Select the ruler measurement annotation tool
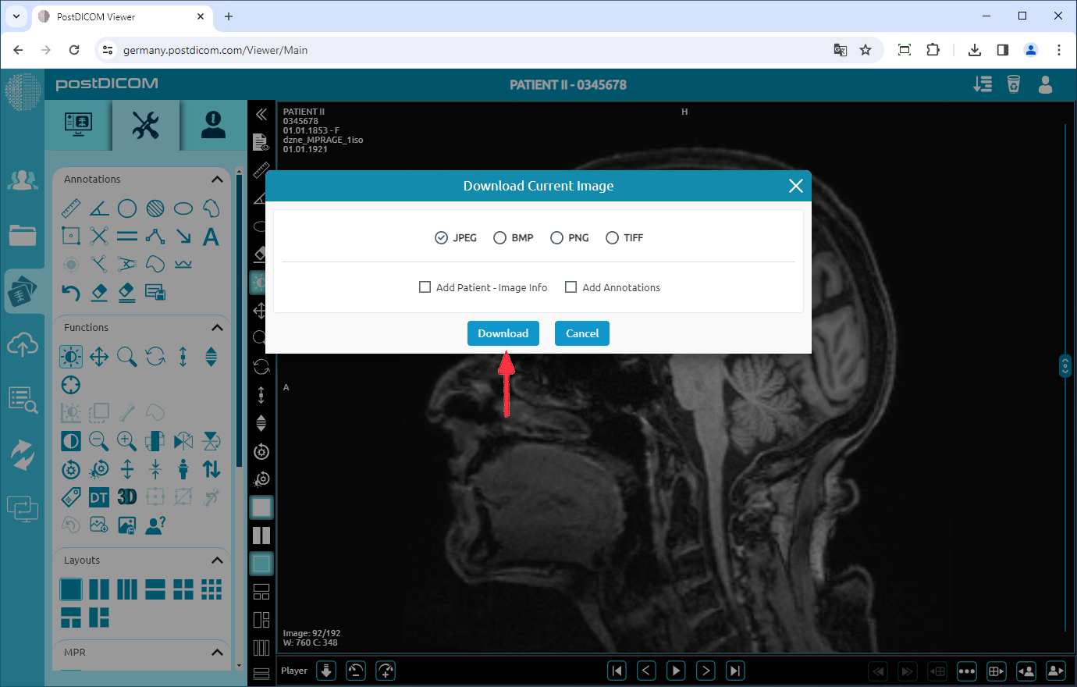 70,208
